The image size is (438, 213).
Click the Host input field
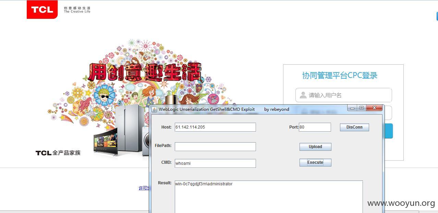(x=215, y=127)
